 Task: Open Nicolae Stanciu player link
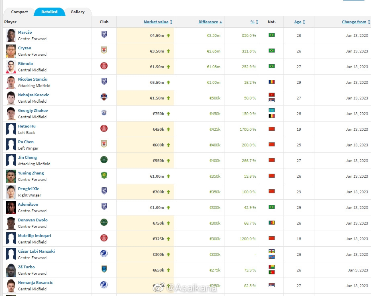pyautogui.click(x=33, y=79)
